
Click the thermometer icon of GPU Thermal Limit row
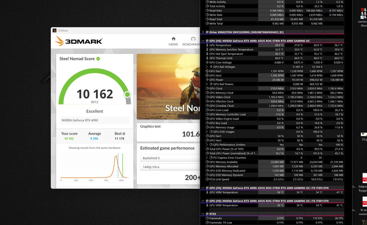click(x=207, y=58)
